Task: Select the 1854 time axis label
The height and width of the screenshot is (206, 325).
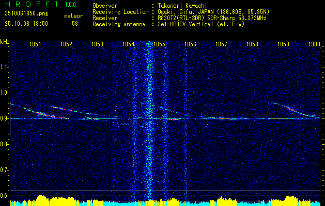Action: (129, 45)
